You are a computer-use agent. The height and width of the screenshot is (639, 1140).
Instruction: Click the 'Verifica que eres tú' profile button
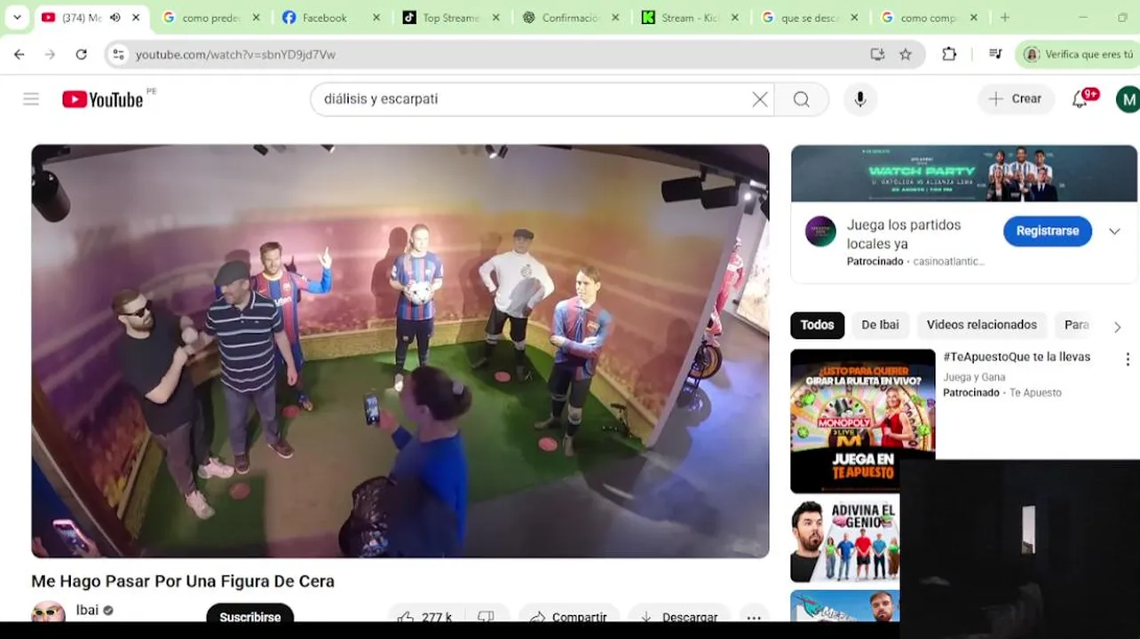tap(1078, 54)
